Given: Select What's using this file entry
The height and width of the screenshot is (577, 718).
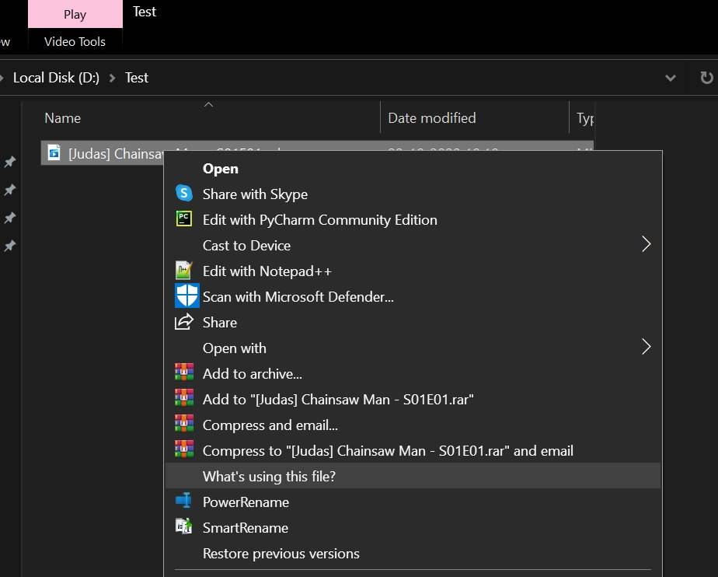Looking at the screenshot, I should 270,476.
